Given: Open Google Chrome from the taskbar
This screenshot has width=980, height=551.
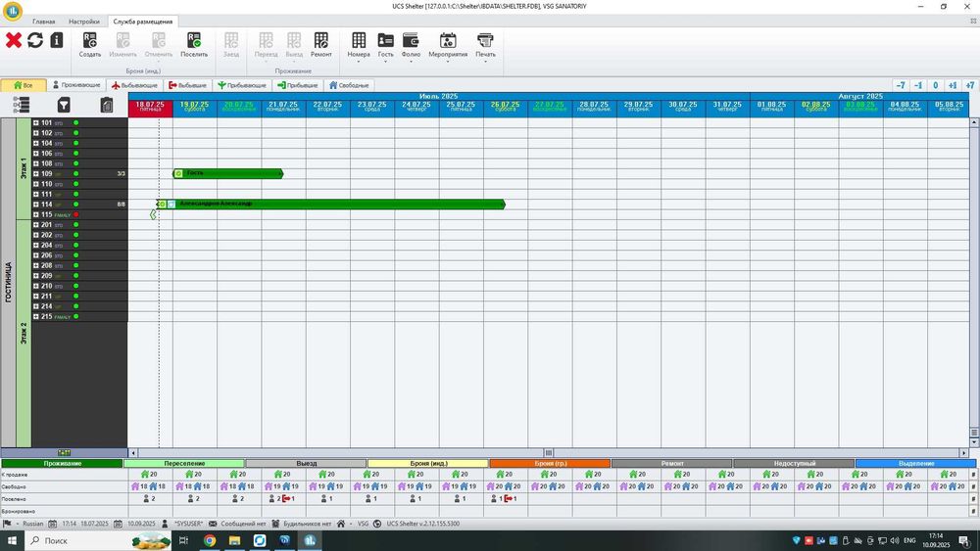Looking at the screenshot, I should coord(210,540).
